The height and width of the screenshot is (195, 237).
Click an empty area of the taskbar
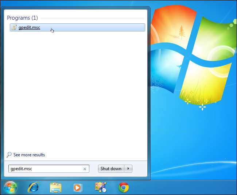click(x=181, y=187)
